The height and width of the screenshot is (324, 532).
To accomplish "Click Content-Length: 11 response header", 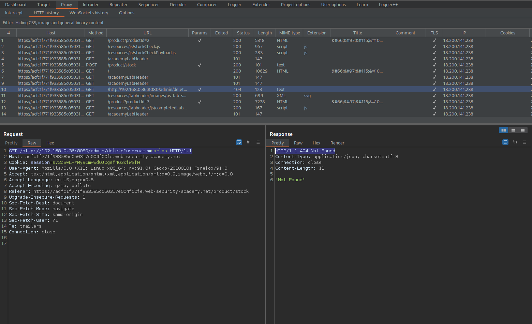I will pyautogui.click(x=300, y=168).
